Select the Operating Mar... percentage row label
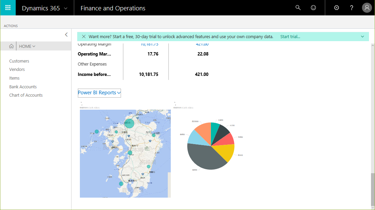375x210 pixels. point(94,54)
